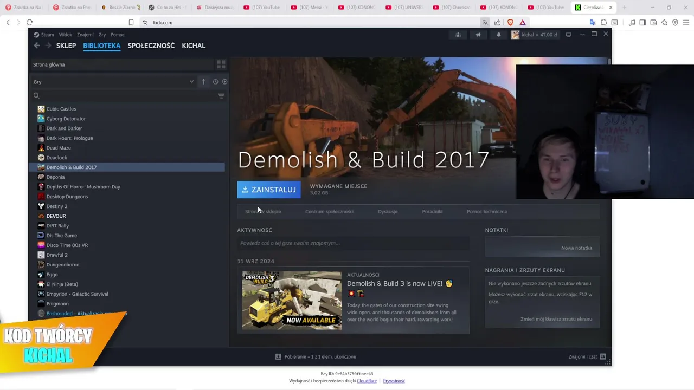Click the Dis The Game icon
This screenshot has height=390, width=694.
41,236
